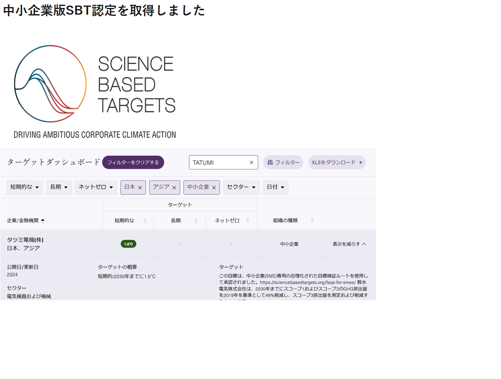This screenshot has height=379, width=501.
Task: Open the セクター dropdown
Action: [241, 187]
